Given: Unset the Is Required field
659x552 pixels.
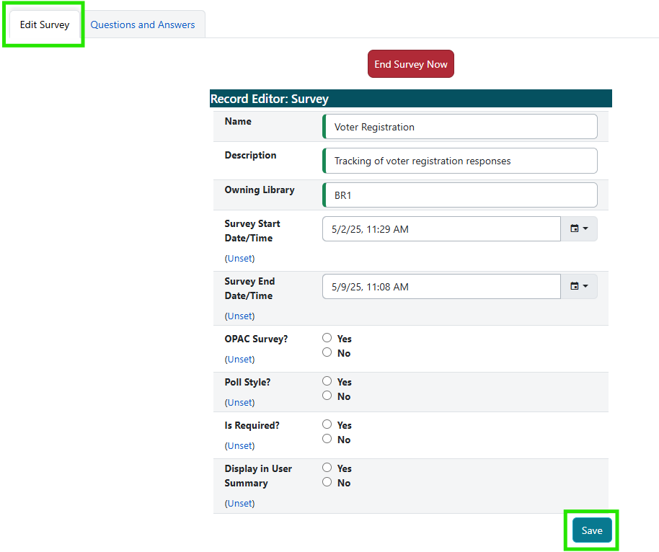Looking at the screenshot, I should [x=239, y=445].
